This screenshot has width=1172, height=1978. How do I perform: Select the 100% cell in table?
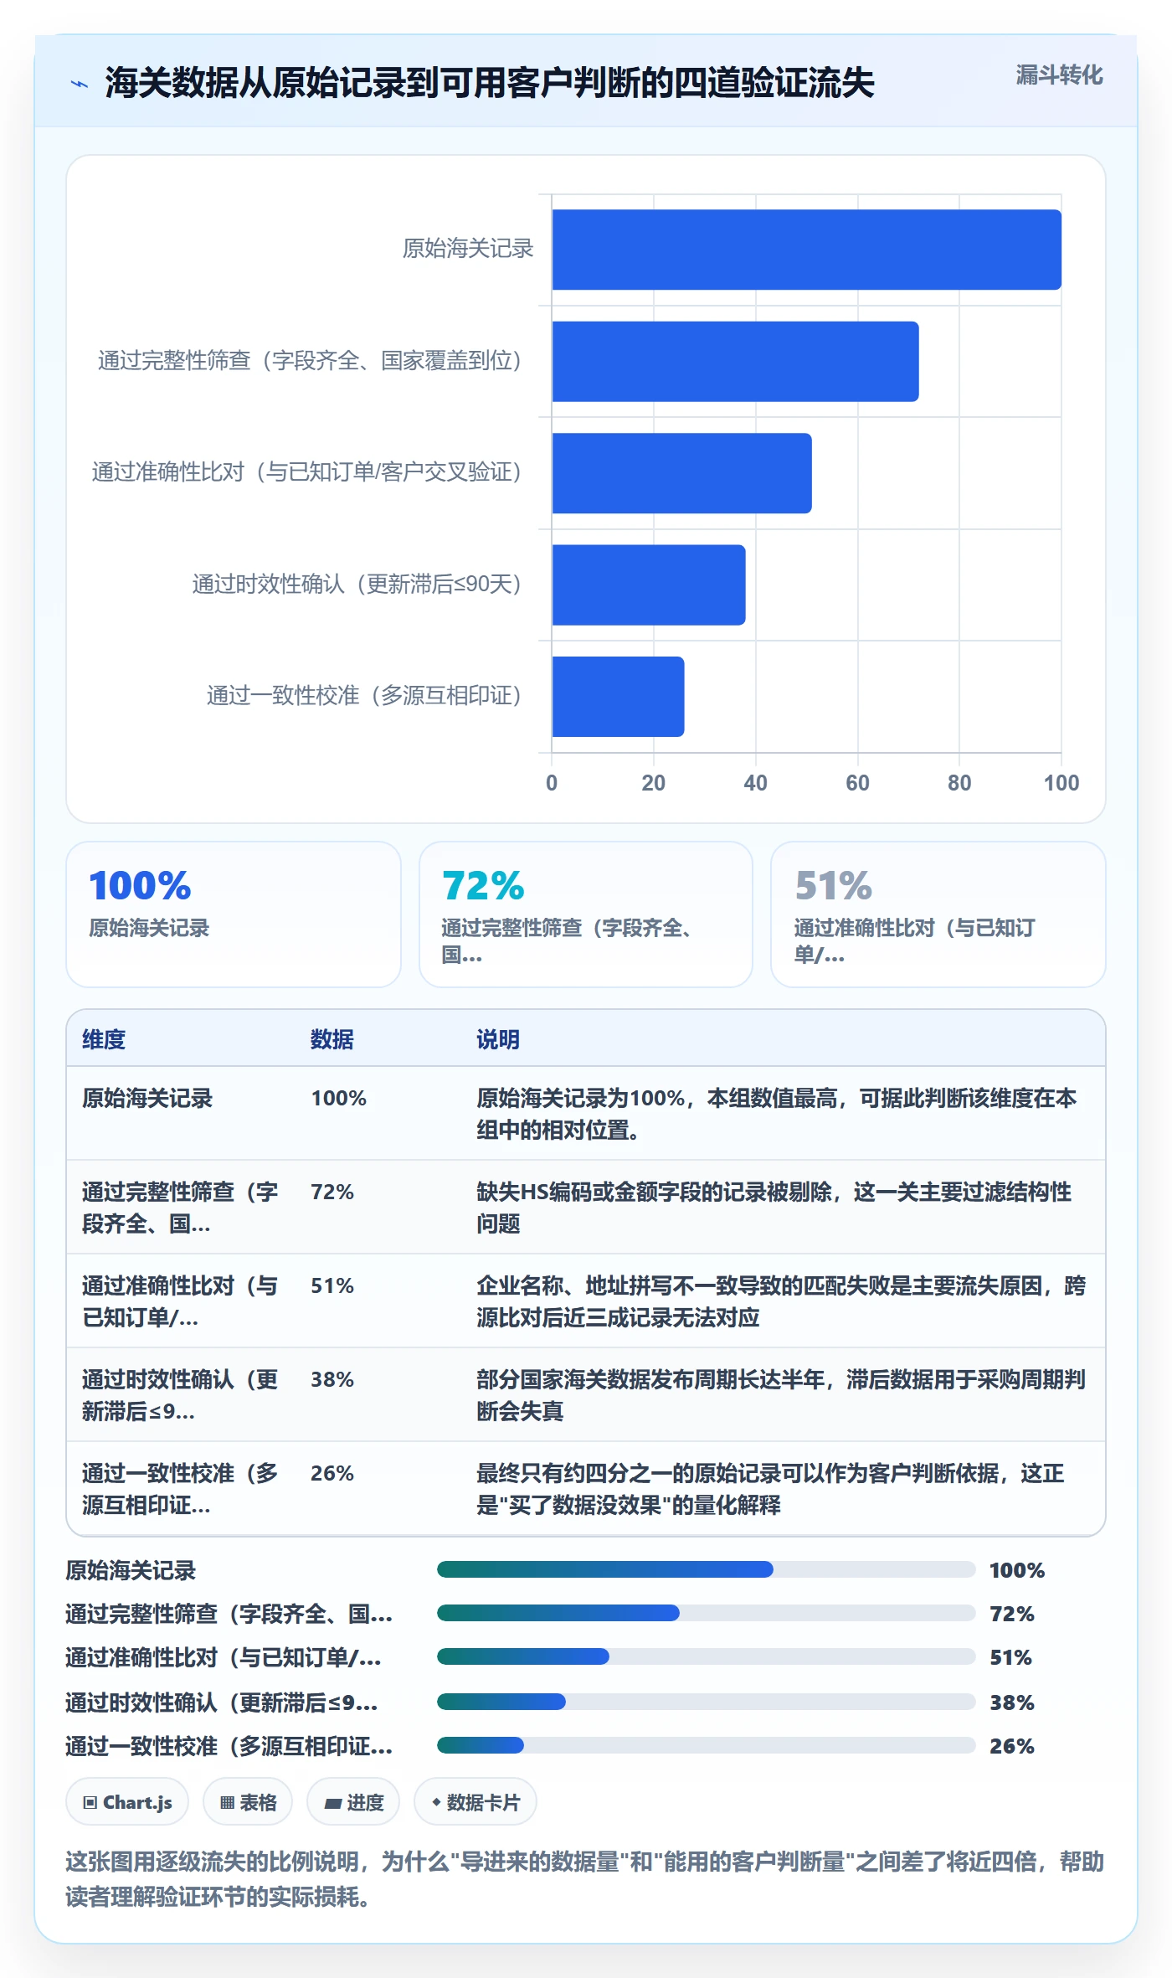coord(339,1098)
